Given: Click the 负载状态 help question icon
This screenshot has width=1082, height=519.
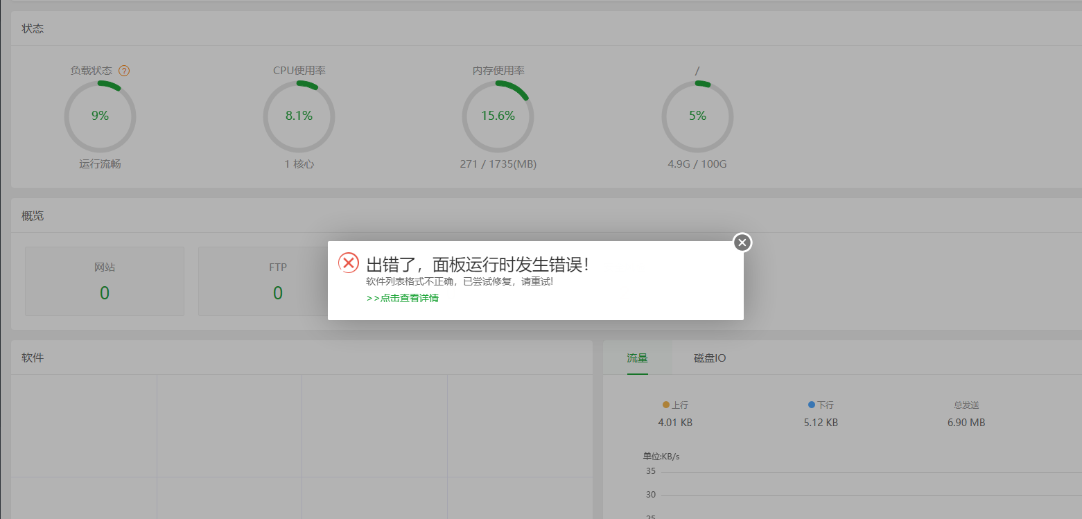Looking at the screenshot, I should (124, 71).
